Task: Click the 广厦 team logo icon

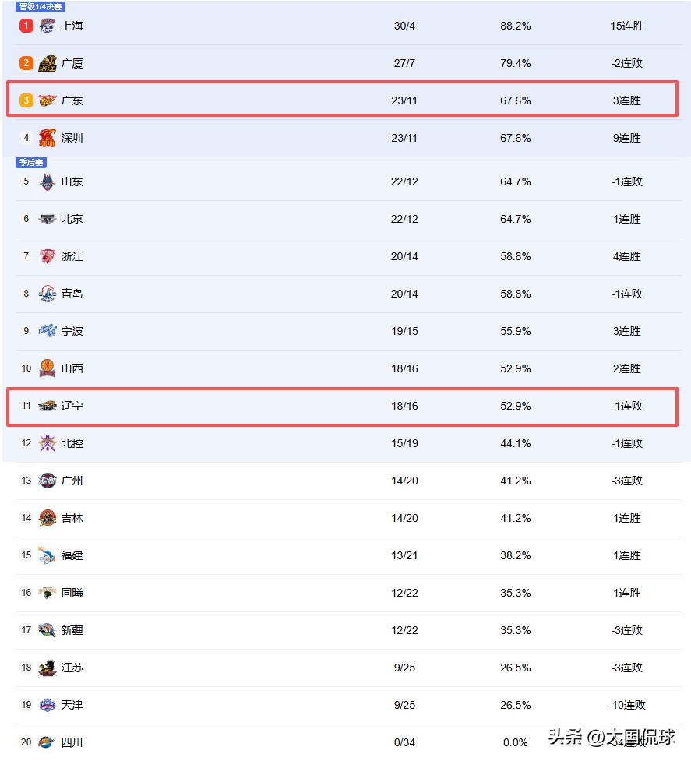Action: 47,63
